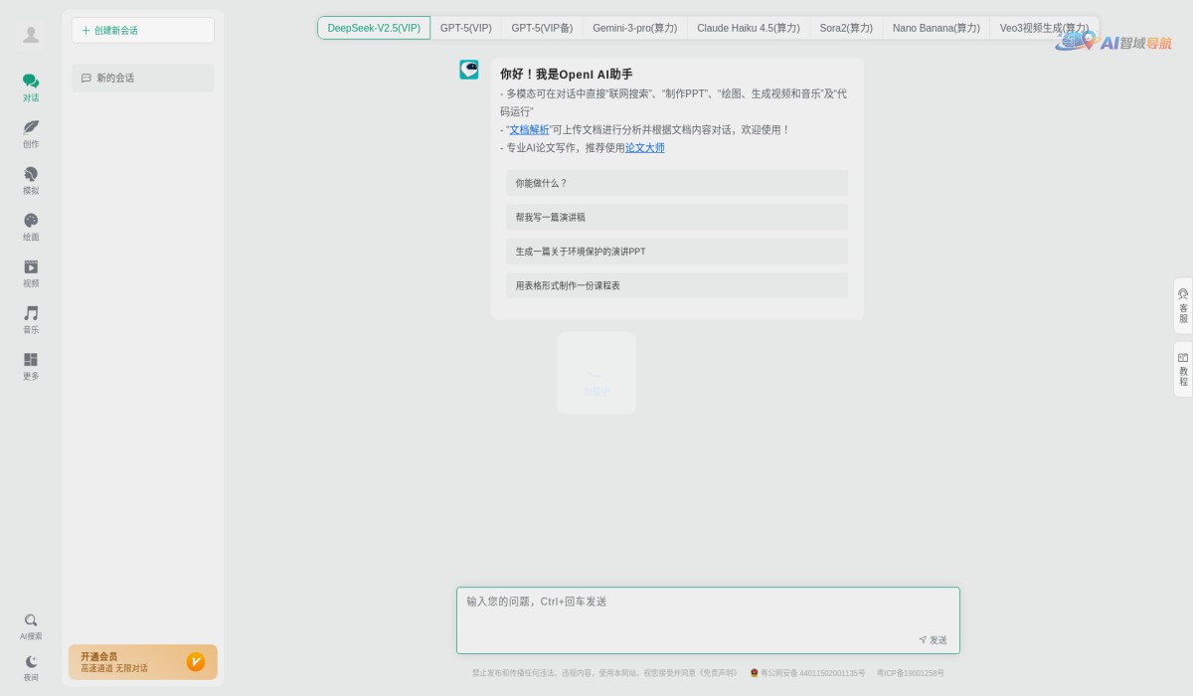The height and width of the screenshot is (696, 1193).
Task: Toggle 夜间 night mode
Action: tap(31, 666)
